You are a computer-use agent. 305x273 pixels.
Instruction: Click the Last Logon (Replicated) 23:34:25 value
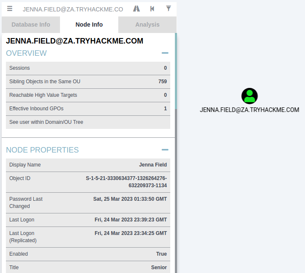pyautogui.click(x=131, y=233)
